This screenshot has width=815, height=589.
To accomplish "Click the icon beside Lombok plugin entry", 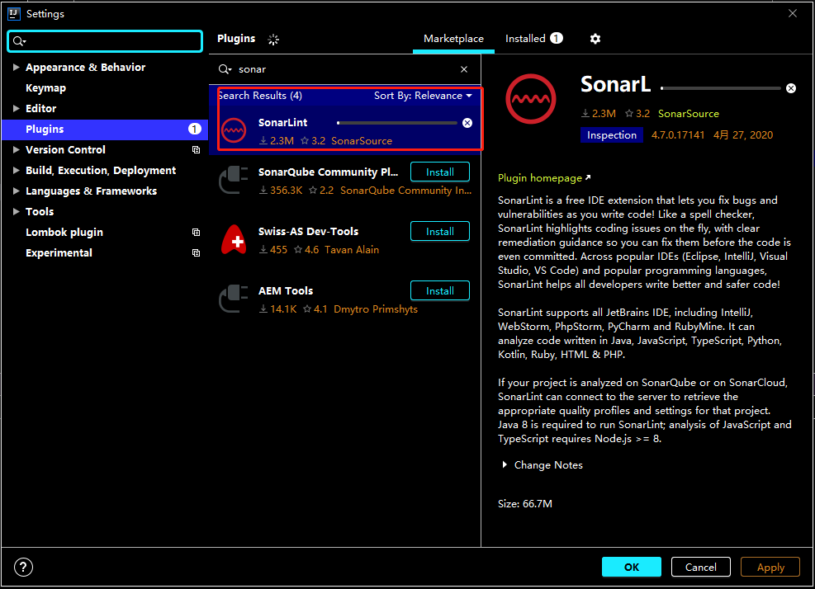I will click(196, 232).
